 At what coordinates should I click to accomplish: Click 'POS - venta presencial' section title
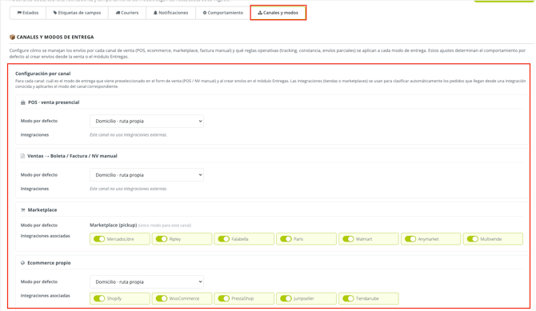pyautogui.click(x=54, y=102)
